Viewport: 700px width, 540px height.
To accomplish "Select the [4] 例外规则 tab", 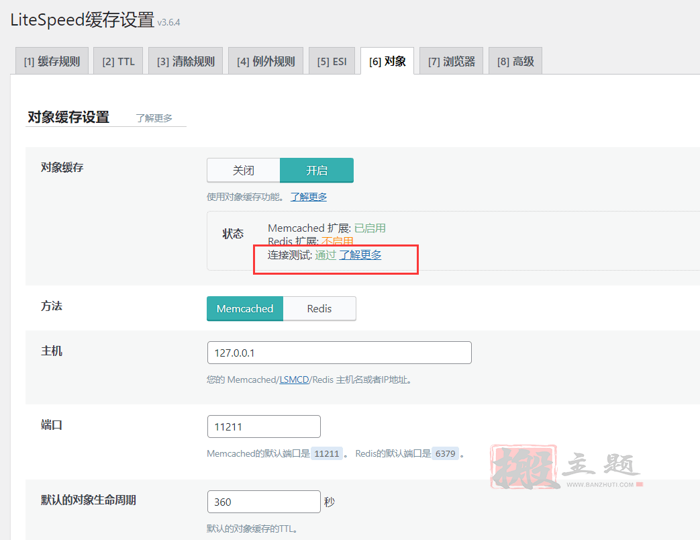I will pos(266,61).
